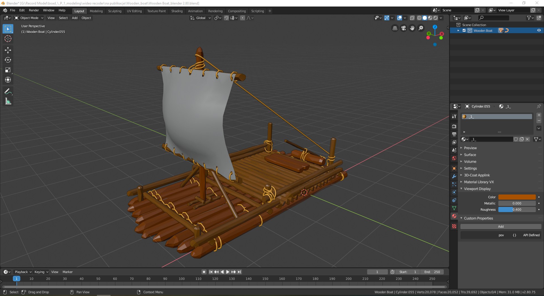Open the Render properties tab

pyautogui.click(x=454, y=126)
